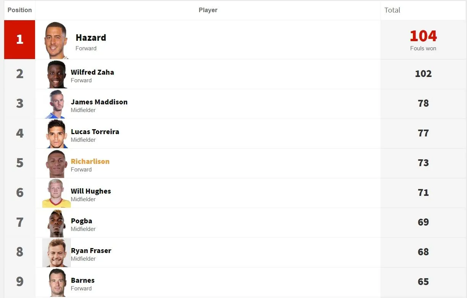Click James Maddison's player photo
Image resolution: width=467 pixels, height=298 pixels.
57,104
